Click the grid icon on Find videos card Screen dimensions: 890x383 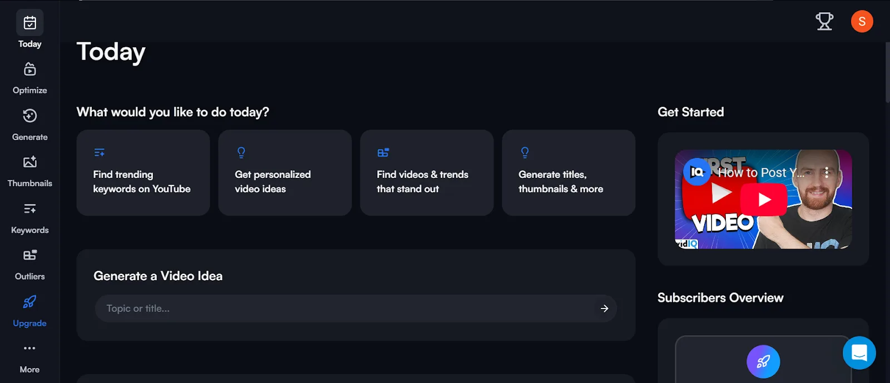tap(383, 152)
